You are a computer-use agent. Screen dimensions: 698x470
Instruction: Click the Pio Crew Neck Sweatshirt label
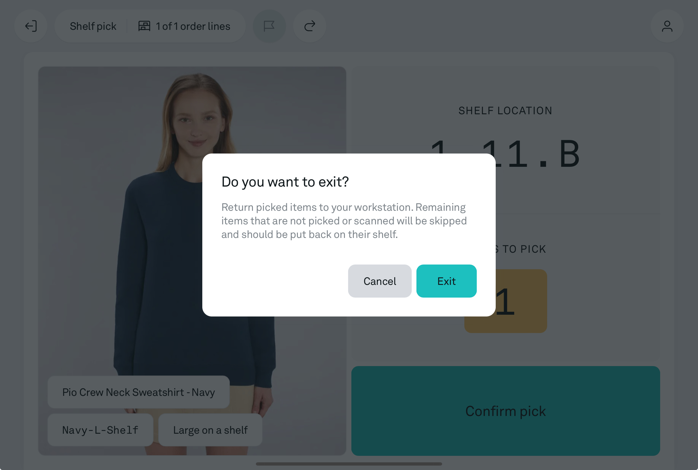(x=138, y=392)
